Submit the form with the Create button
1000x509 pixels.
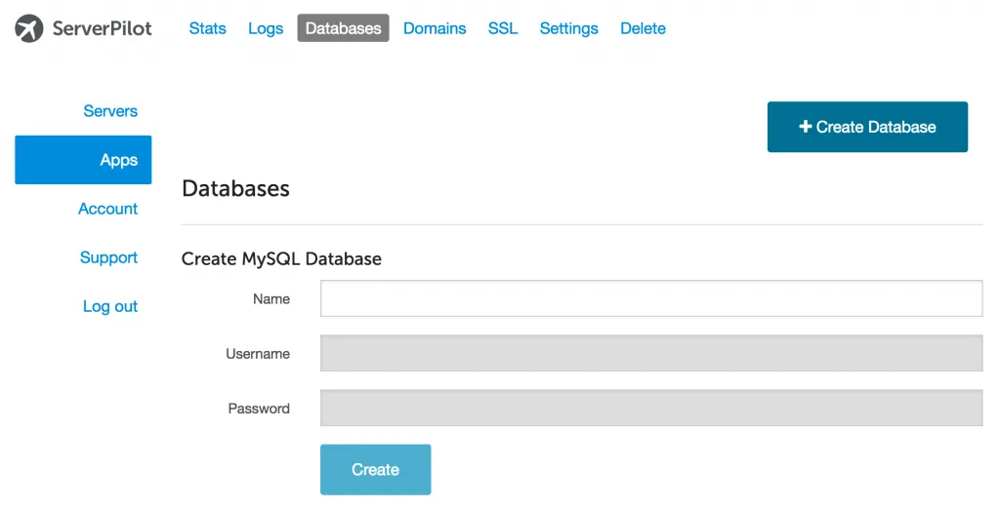pos(376,469)
